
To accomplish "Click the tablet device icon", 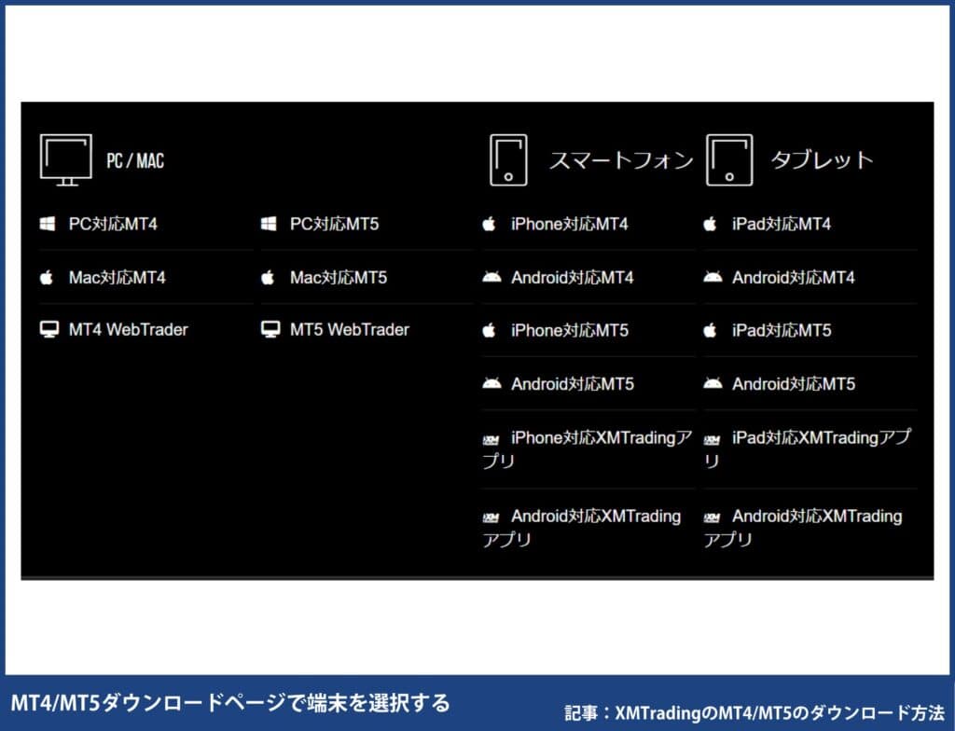I will [729, 160].
